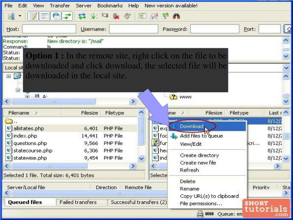Image resolution: width=293 pixels, height=220 pixels.
Task: Sort remote files by Filetype header
Action: (x=244, y=113)
